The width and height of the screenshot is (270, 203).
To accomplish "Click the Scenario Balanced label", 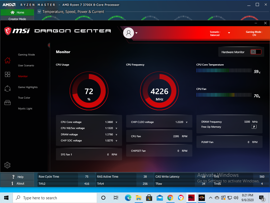I will click(215, 34).
